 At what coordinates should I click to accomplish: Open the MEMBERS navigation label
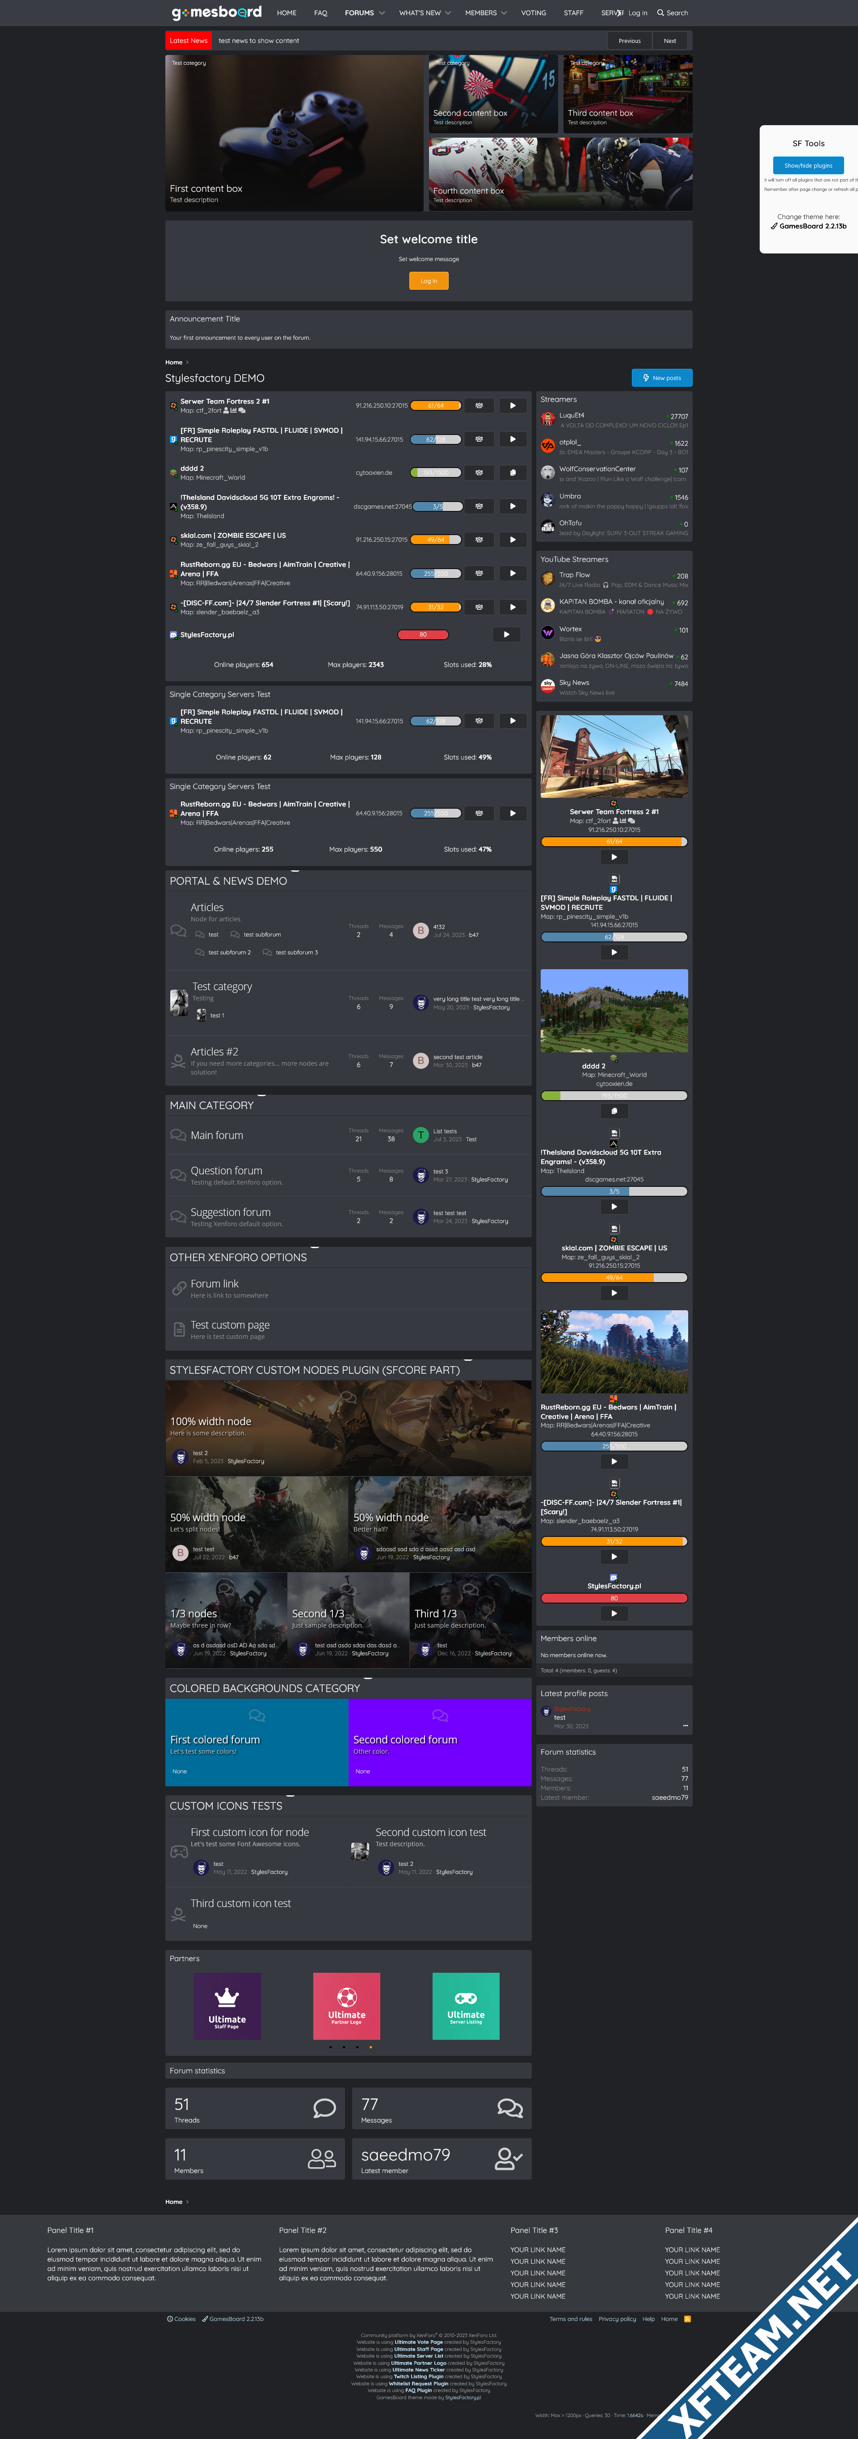click(x=480, y=13)
